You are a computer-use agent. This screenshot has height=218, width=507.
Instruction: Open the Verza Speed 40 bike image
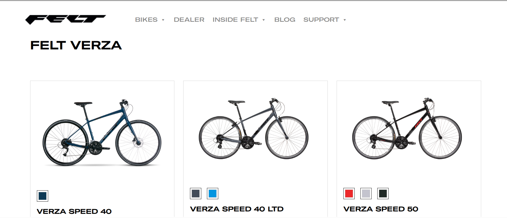(102, 133)
